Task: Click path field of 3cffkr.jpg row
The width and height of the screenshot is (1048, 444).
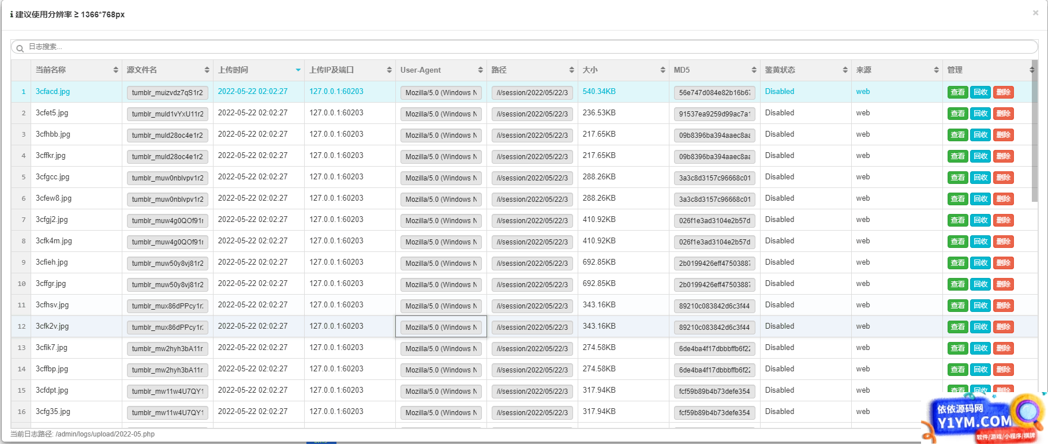Action: point(532,156)
